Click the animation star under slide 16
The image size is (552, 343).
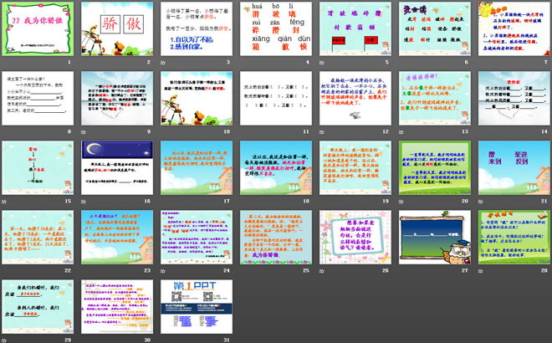(x=84, y=202)
